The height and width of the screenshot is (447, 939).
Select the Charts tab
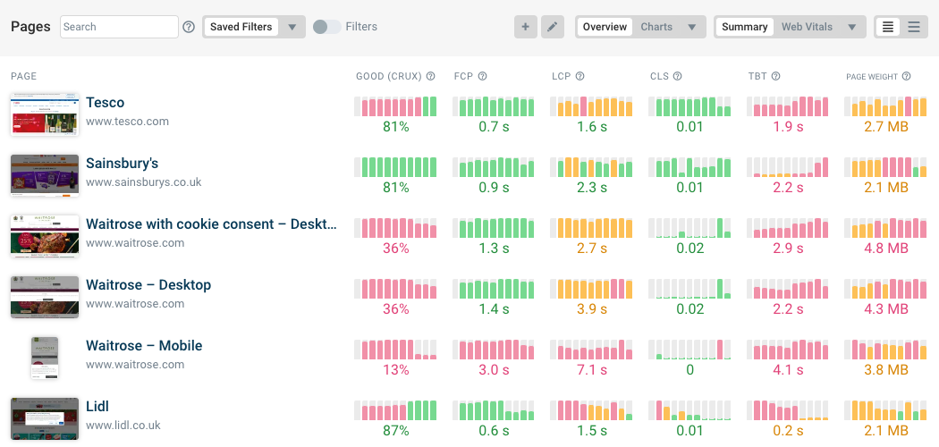[x=656, y=27]
